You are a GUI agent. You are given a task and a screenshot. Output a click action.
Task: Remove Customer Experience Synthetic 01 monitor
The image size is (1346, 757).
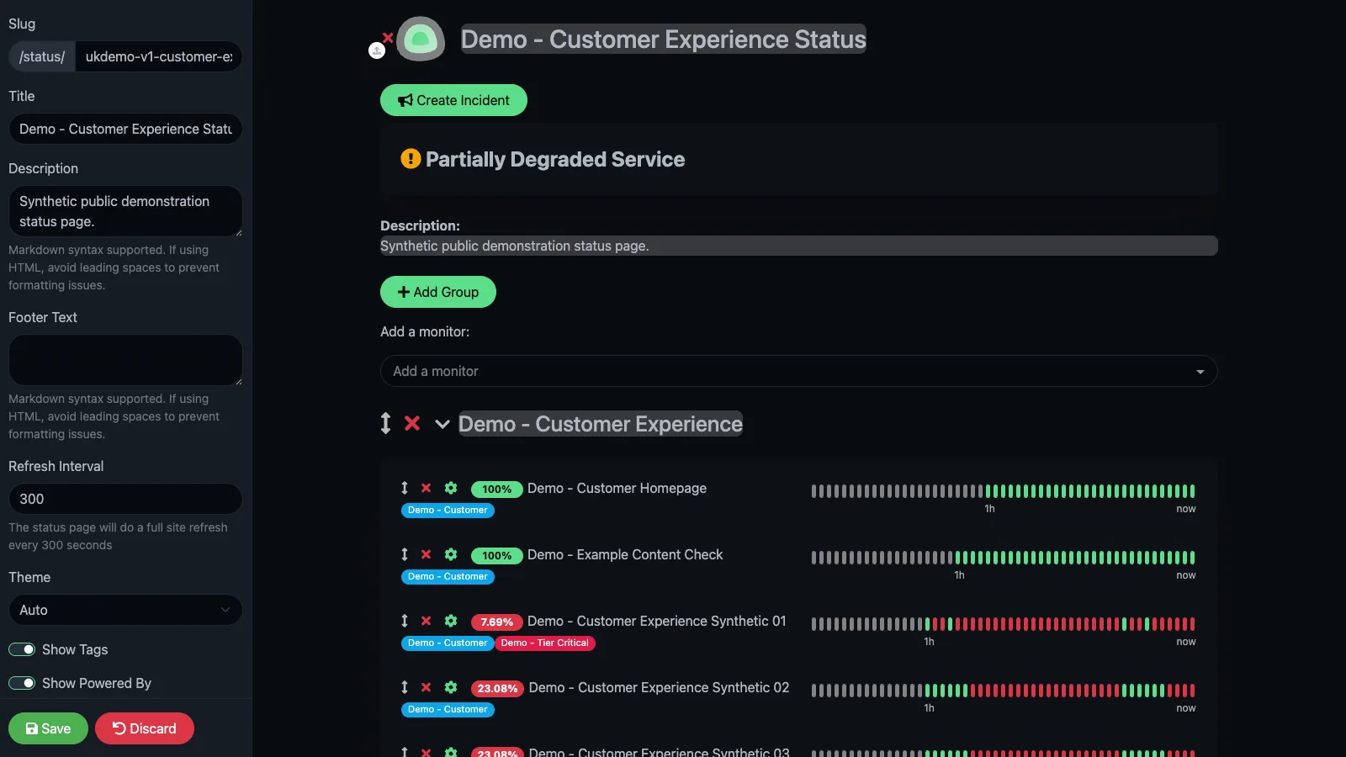[x=427, y=621]
